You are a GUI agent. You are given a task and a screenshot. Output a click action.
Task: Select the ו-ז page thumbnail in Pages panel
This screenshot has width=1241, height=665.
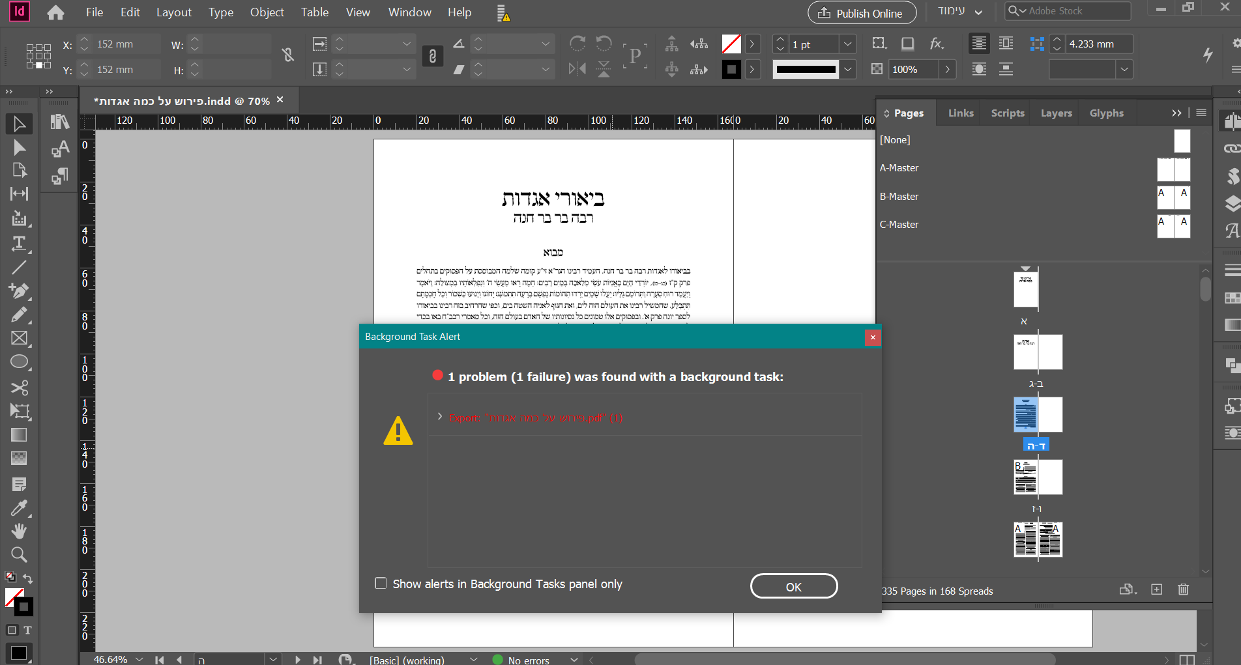pos(1038,477)
